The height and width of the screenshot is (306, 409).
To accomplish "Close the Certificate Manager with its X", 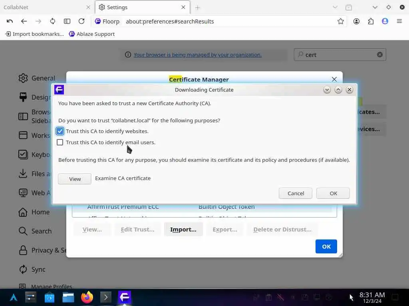I will (x=334, y=79).
